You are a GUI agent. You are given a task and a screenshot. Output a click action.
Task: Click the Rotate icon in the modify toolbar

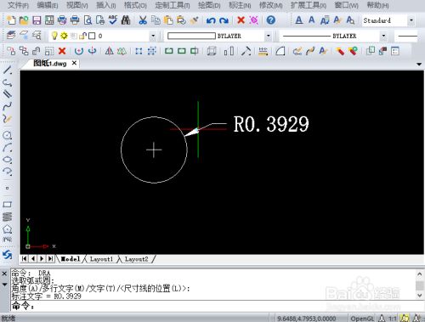coord(79,51)
